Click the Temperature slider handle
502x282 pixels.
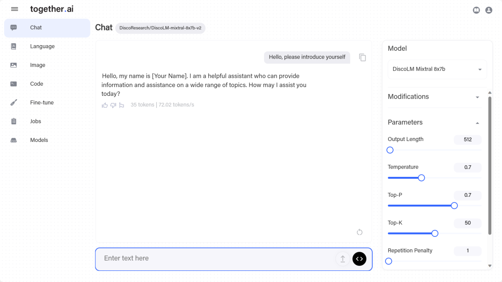tap(421, 178)
